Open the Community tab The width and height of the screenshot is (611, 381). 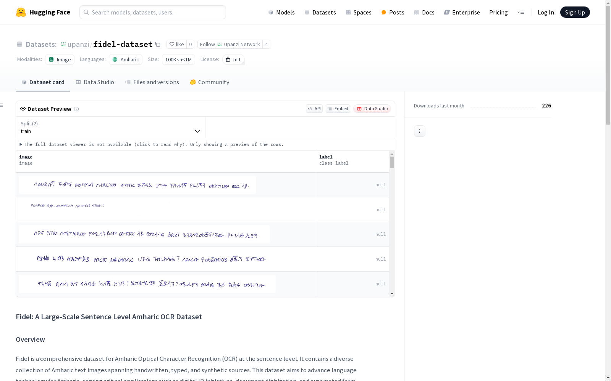[210, 82]
